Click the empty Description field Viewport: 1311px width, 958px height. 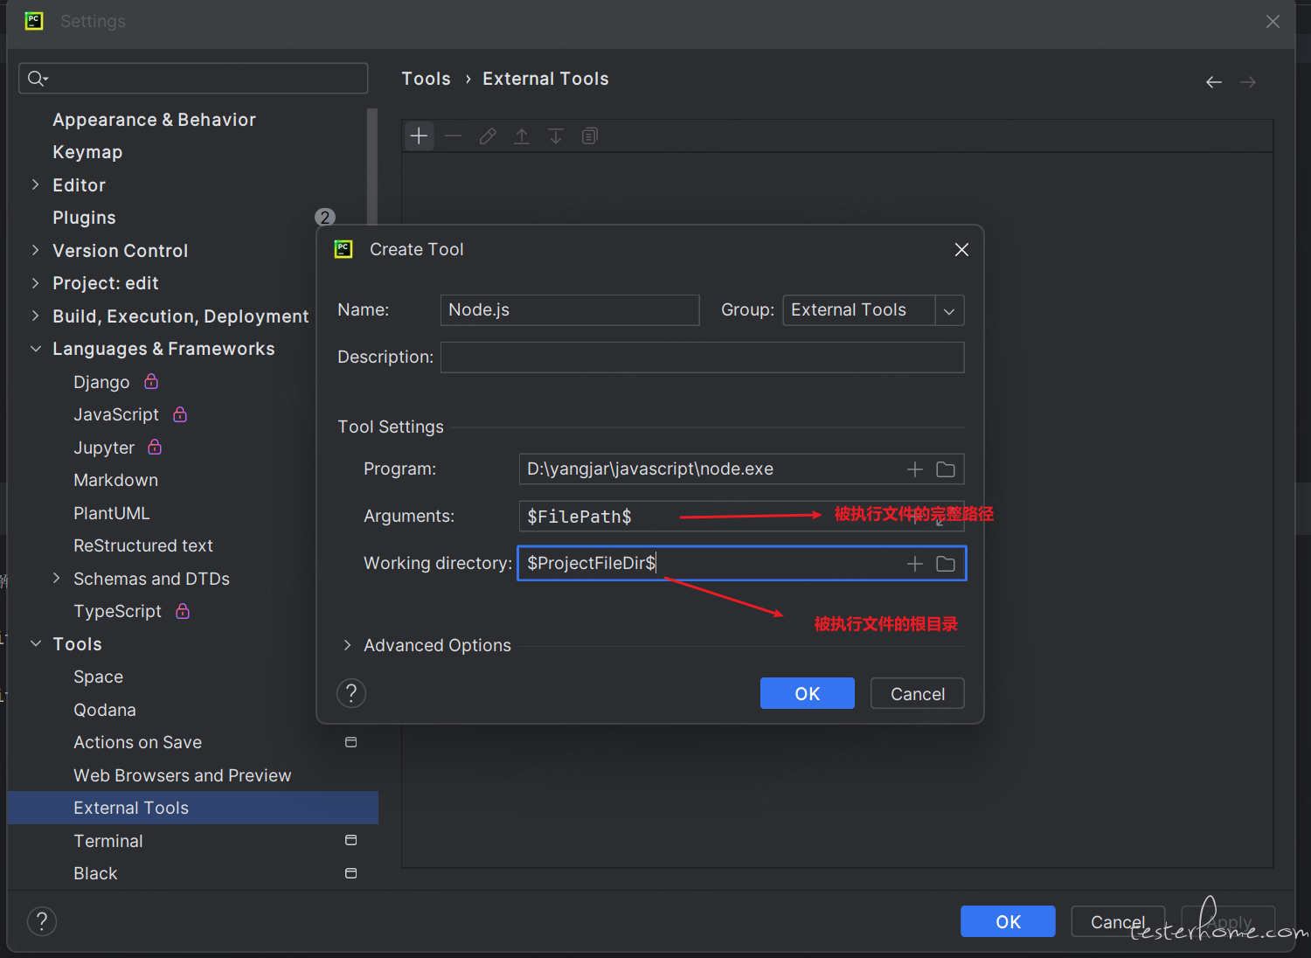click(x=702, y=358)
